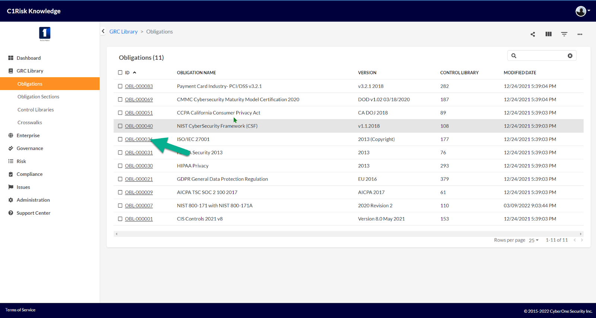Click the Issues flag icon
The width and height of the screenshot is (596, 318).
coord(11,187)
